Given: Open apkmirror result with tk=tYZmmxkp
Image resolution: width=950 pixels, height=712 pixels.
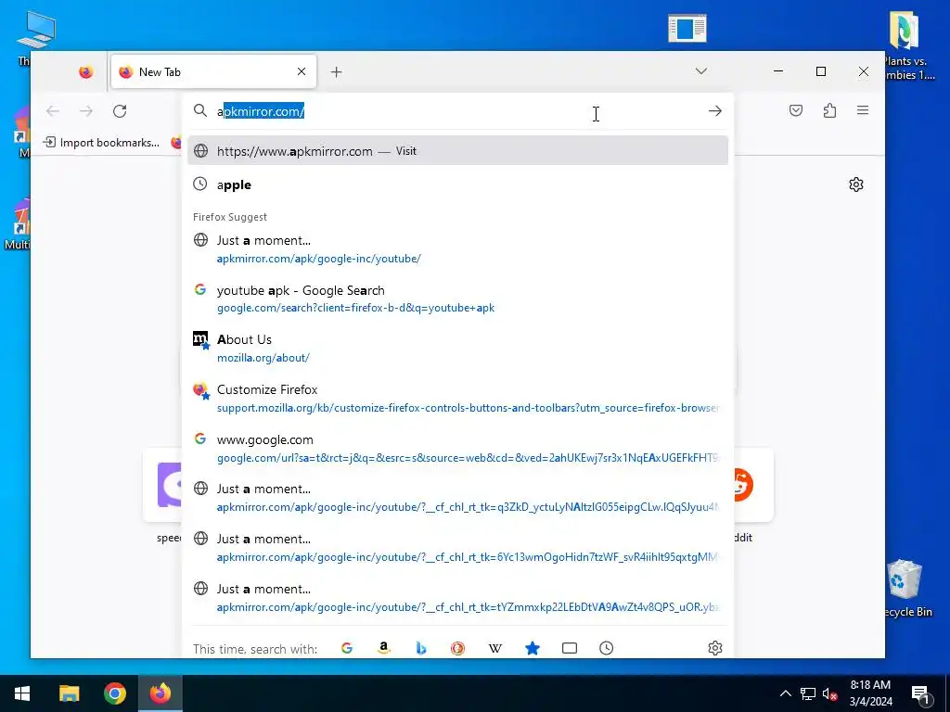Looking at the screenshot, I should tap(457, 598).
